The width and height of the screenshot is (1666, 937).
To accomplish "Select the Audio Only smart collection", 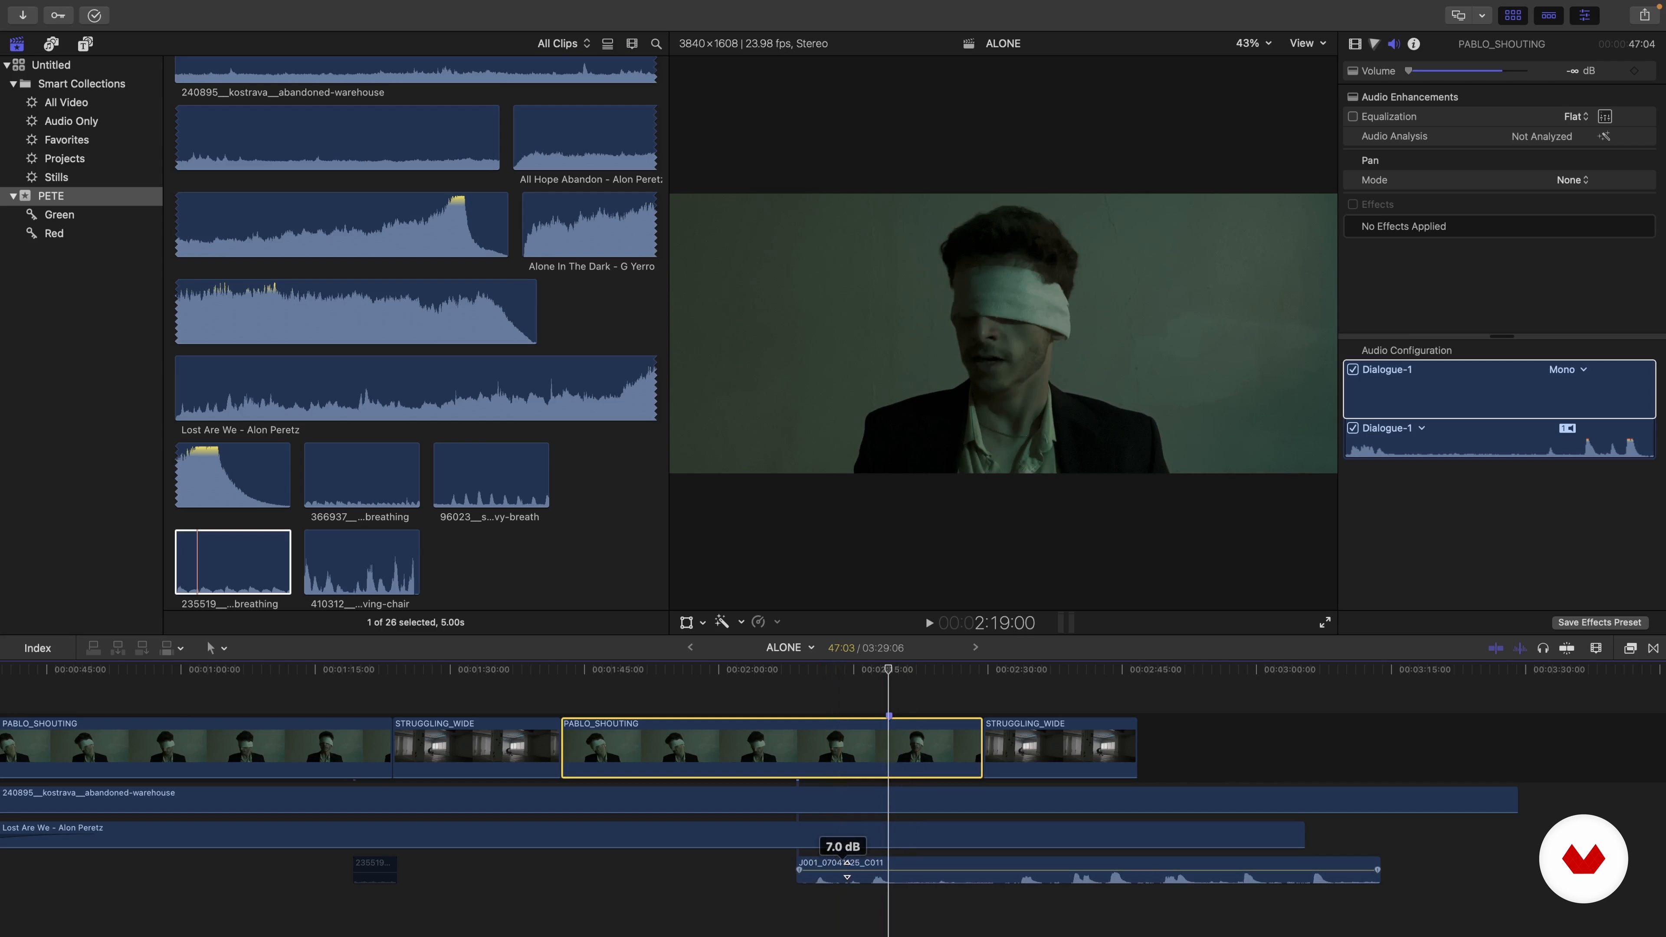I will tap(71, 121).
